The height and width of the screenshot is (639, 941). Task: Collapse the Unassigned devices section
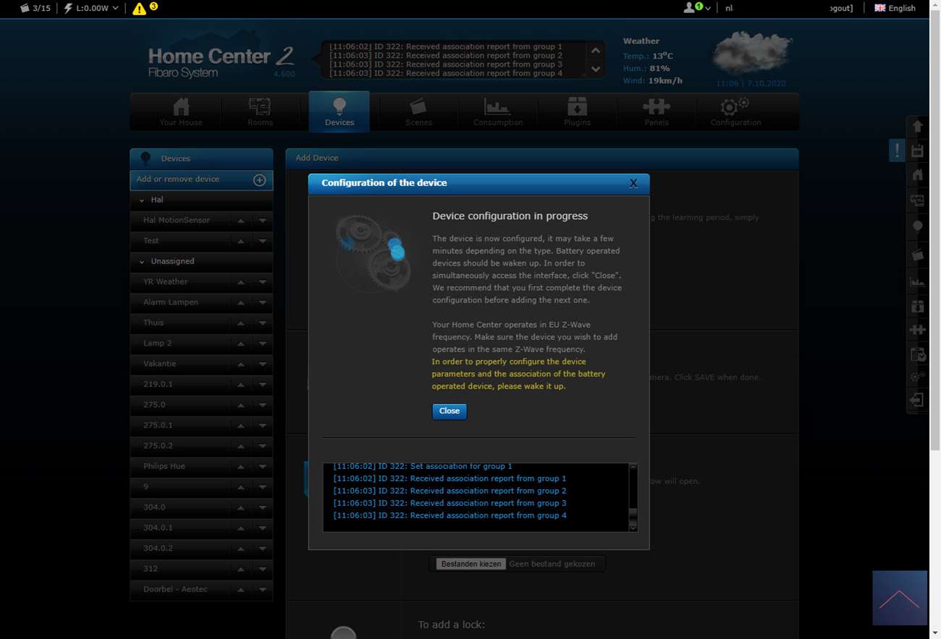(x=142, y=261)
